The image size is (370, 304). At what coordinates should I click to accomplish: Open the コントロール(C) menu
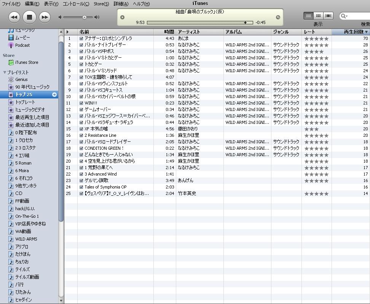tap(76, 4)
